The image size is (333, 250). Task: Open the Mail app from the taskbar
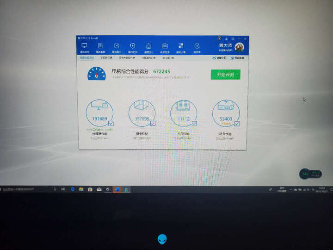(99, 189)
